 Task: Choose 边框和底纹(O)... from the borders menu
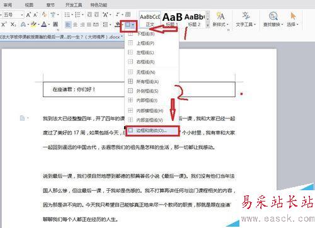[152, 130]
